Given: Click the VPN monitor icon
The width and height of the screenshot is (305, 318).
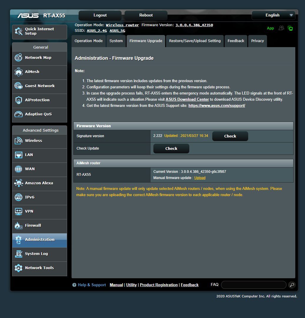Looking at the screenshot, I should coord(19,211).
